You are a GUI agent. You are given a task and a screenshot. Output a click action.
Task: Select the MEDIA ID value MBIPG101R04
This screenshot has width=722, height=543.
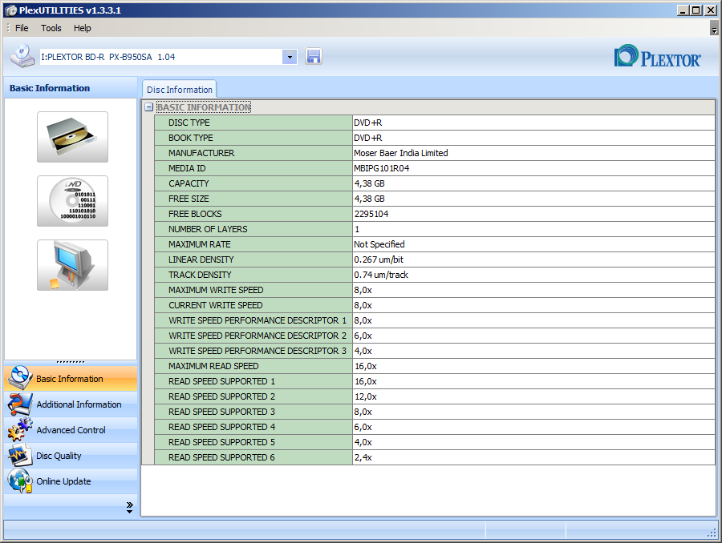[533, 168]
